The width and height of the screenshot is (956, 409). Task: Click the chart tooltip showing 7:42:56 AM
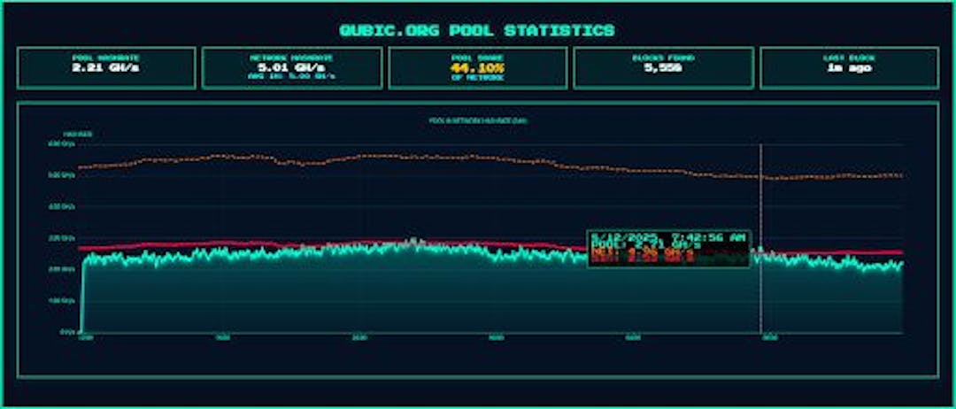[669, 249]
